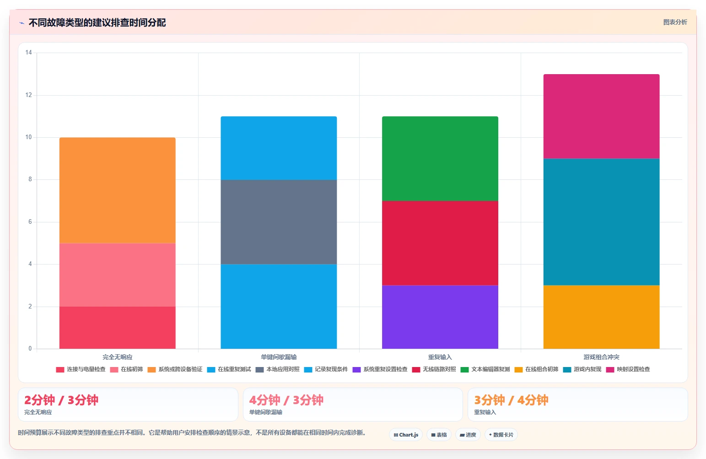Click the y-axis tick value 2
The height and width of the screenshot is (459, 706).
click(30, 307)
